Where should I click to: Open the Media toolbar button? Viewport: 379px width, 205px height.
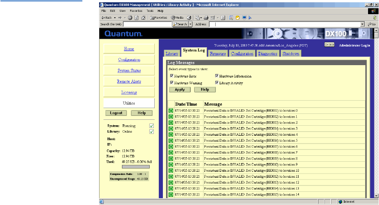177,17
